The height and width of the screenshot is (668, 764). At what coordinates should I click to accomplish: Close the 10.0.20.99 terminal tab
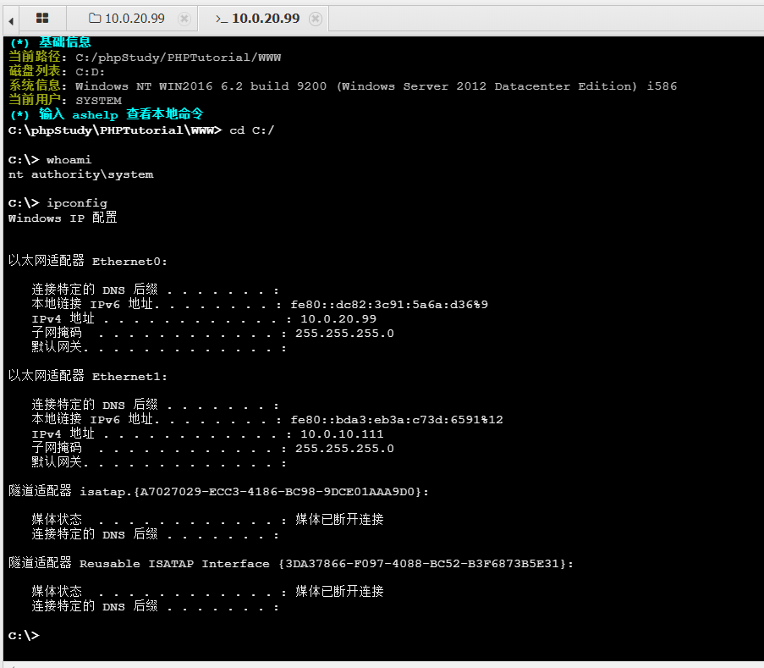click(316, 19)
